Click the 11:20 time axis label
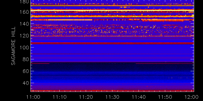Image resolution: width=203 pixels, height=101 pixels. click(x=86, y=97)
